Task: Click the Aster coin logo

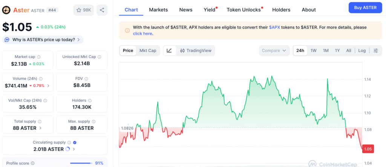Action: [x=6, y=10]
